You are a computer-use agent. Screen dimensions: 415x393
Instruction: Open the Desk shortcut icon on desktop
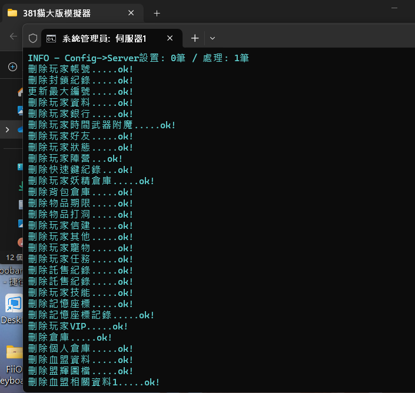14,303
